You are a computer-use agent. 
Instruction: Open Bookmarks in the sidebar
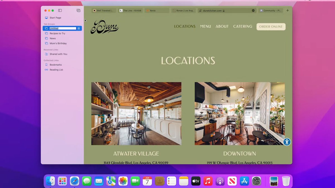coord(56,65)
